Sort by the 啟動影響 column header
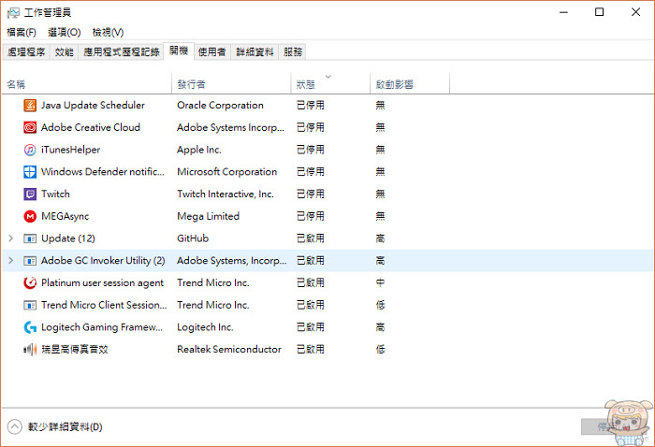This screenshot has width=655, height=447. (x=410, y=84)
